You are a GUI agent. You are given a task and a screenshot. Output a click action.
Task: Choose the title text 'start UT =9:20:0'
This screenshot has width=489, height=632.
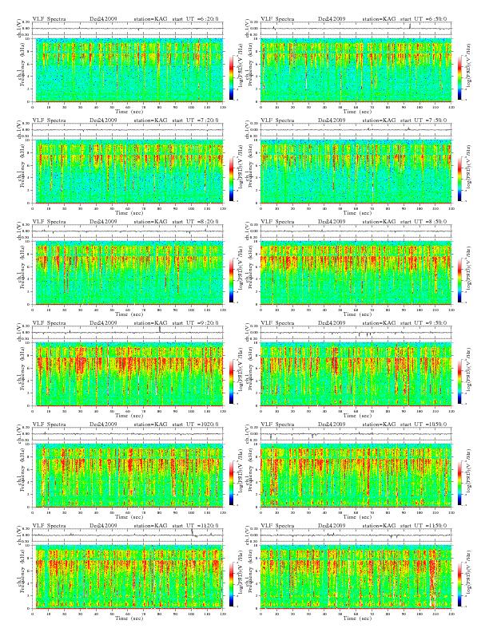coord(196,323)
